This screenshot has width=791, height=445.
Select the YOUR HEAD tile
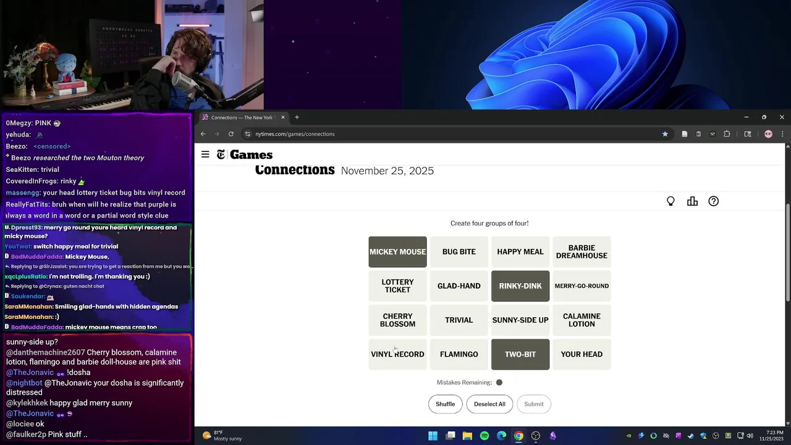582,354
